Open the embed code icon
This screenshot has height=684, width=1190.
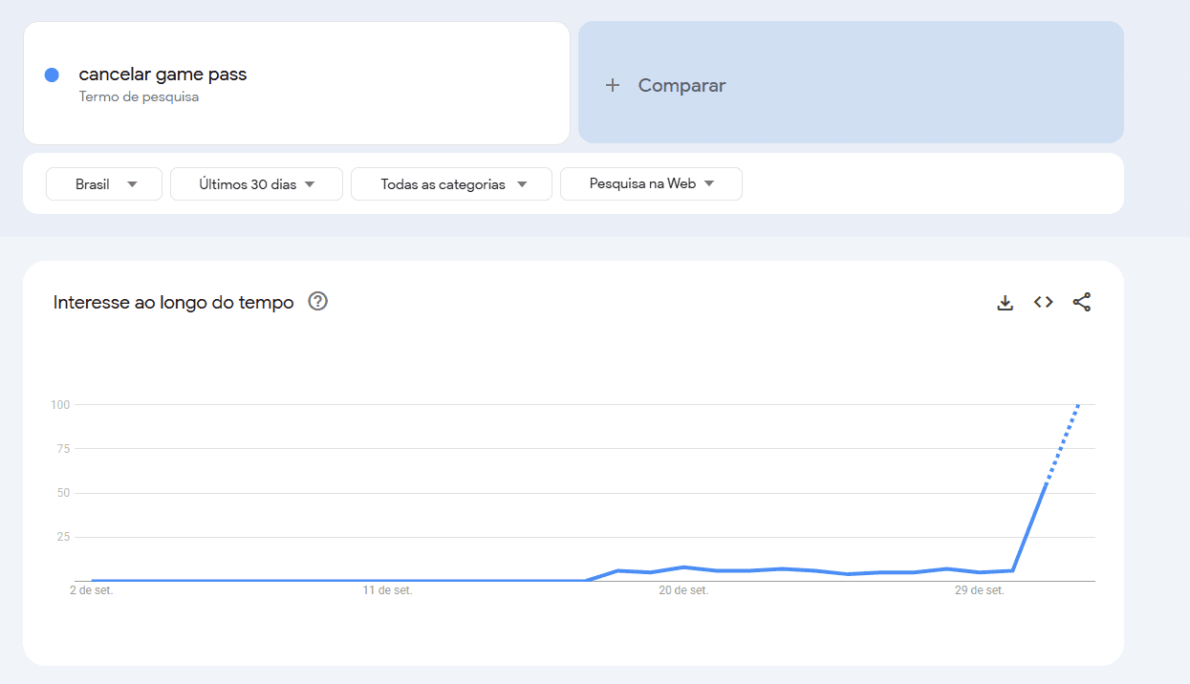(1043, 303)
